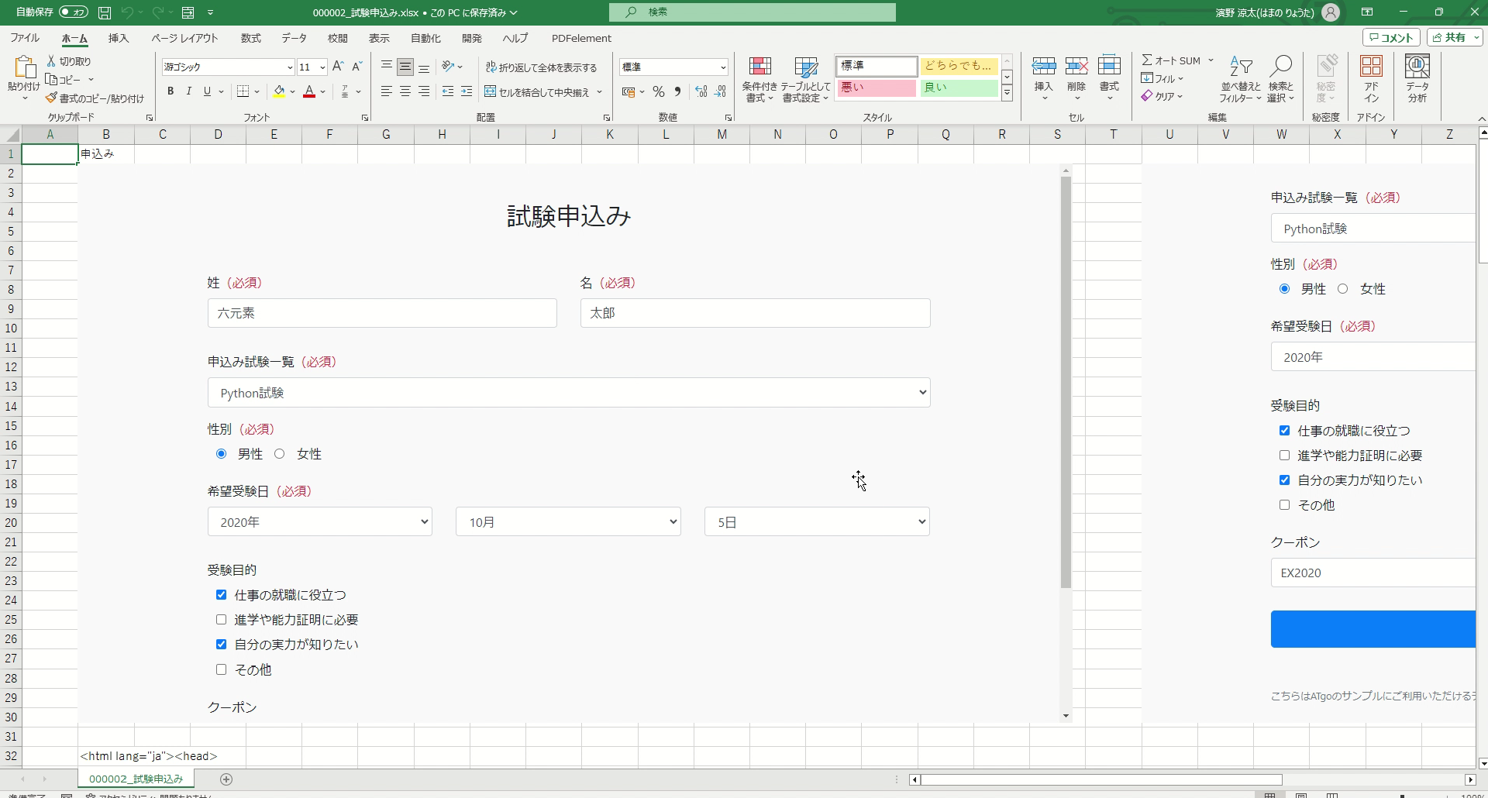Click the blue submit button on right form

click(1373, 629)
